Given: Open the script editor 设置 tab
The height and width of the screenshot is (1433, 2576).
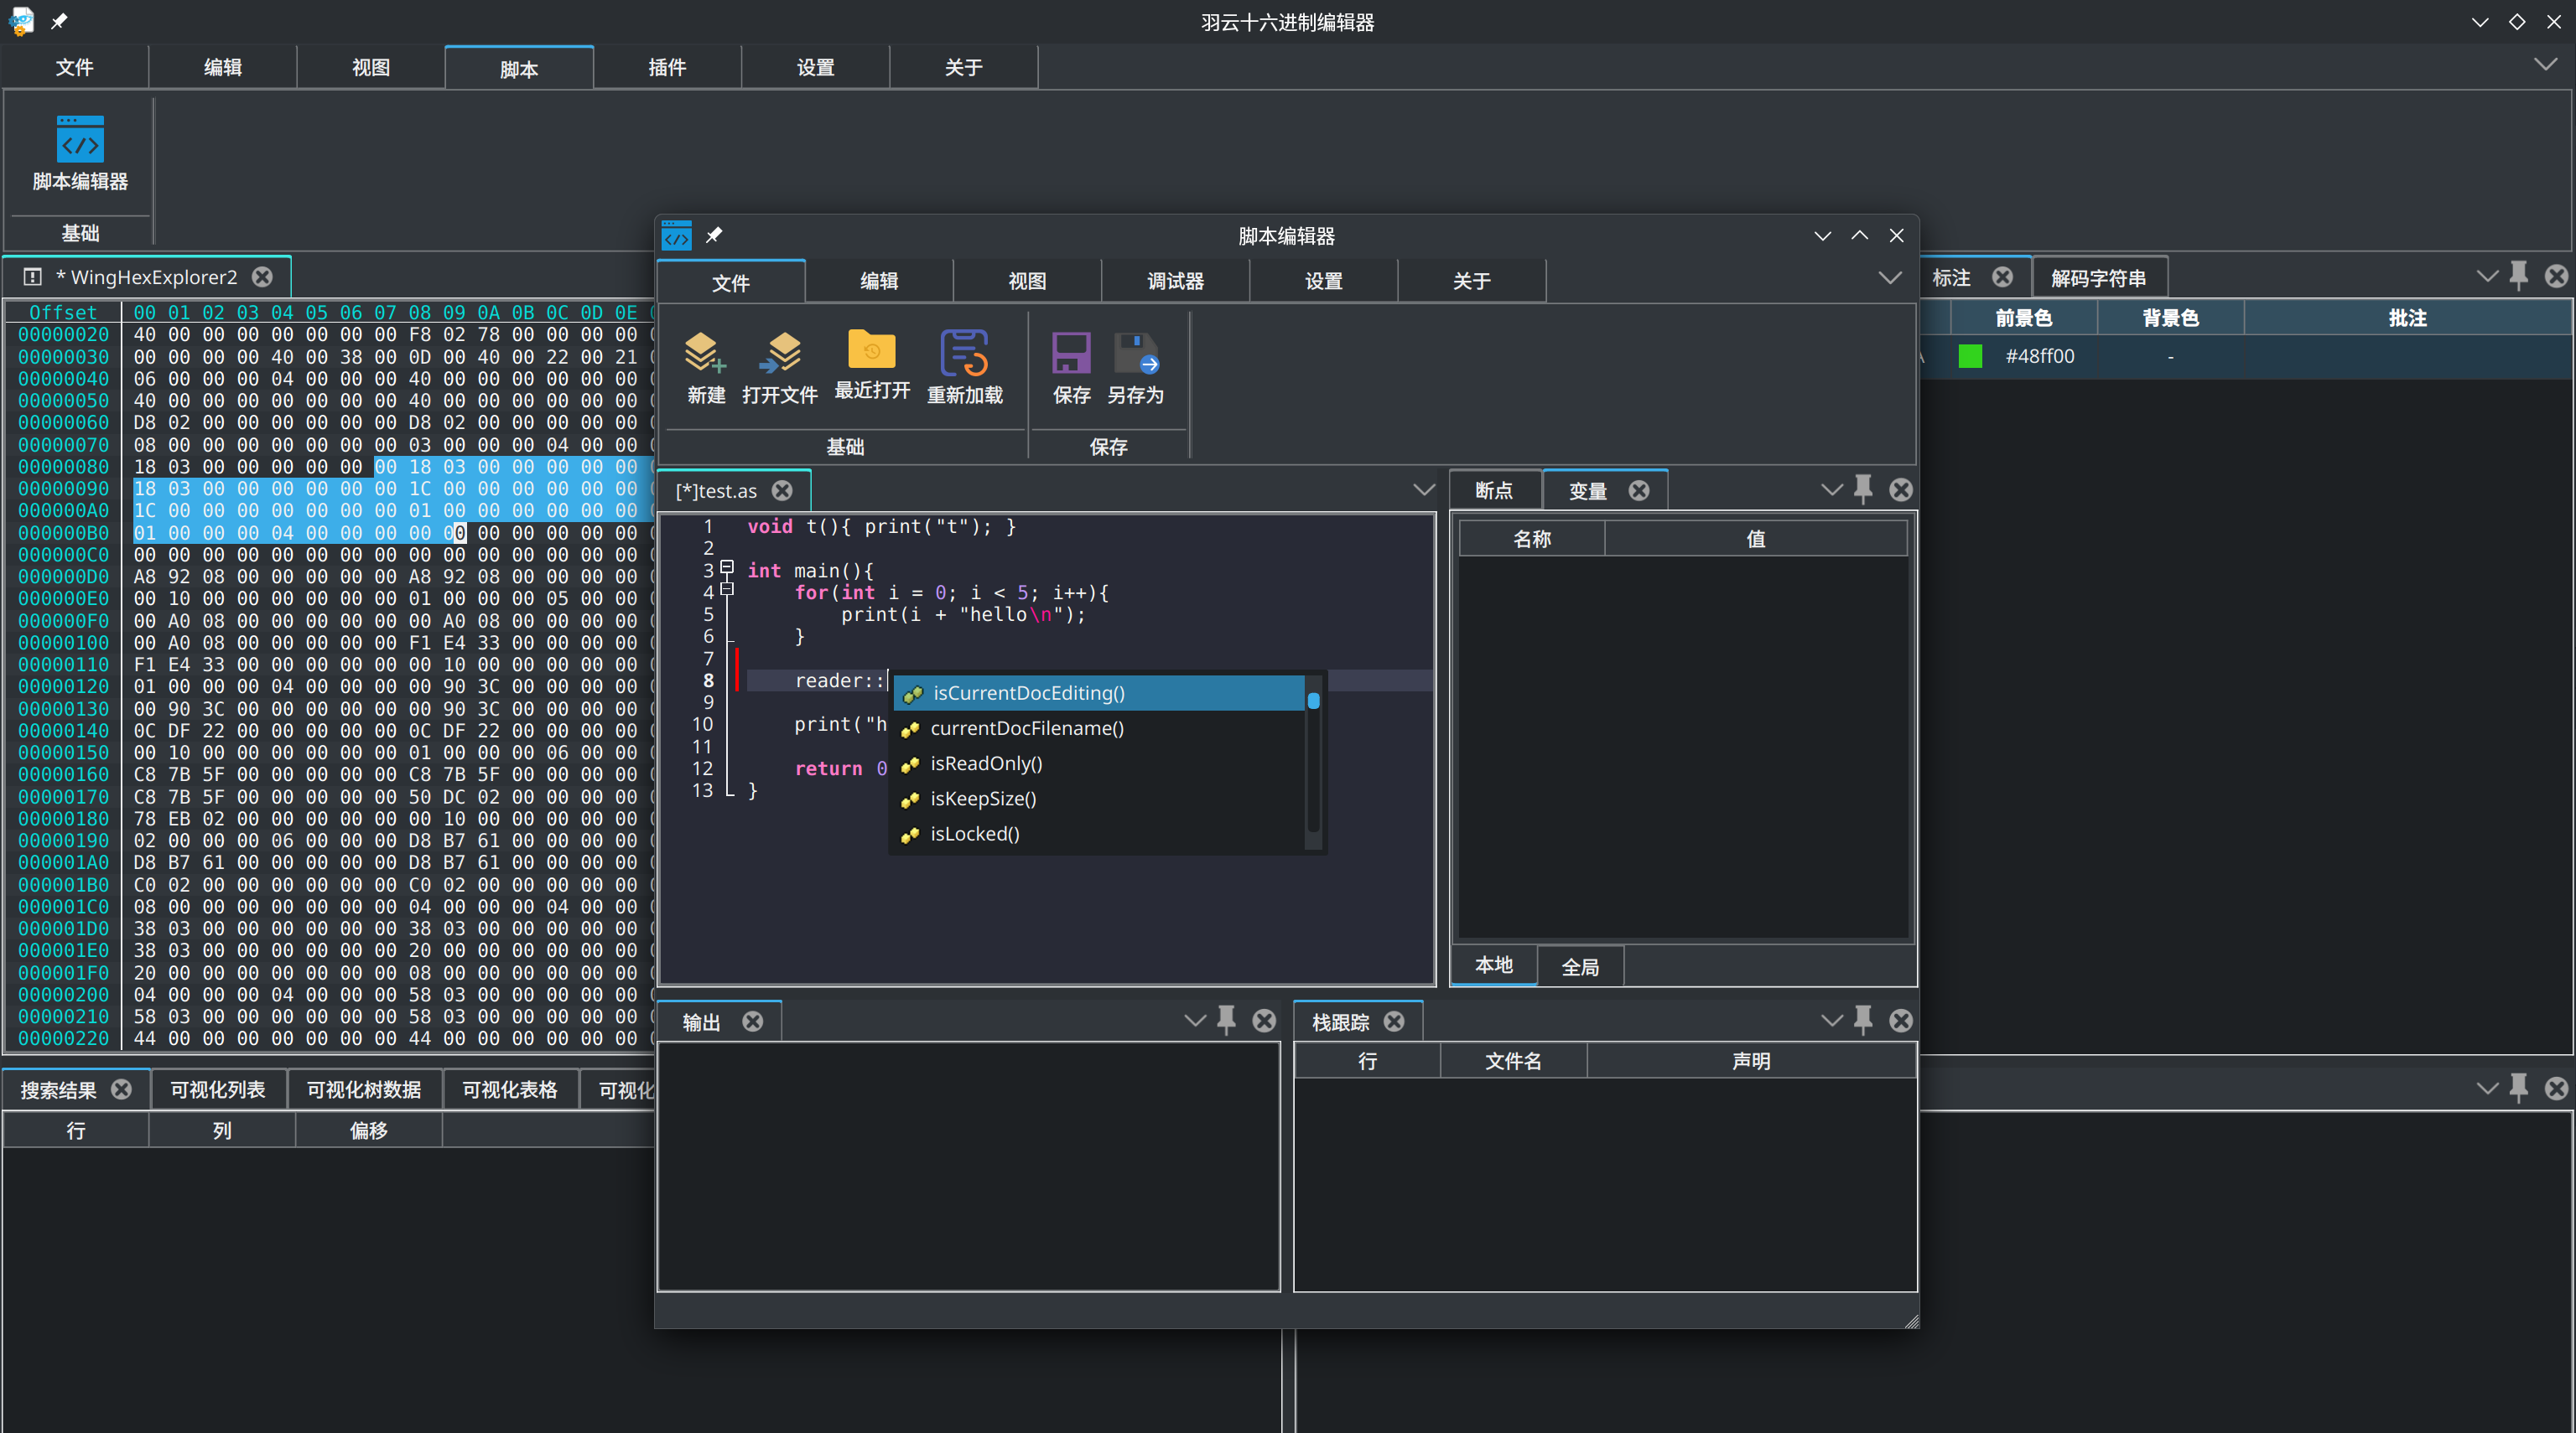Looking at the screenshot, I should click(x=1323, y=281).
